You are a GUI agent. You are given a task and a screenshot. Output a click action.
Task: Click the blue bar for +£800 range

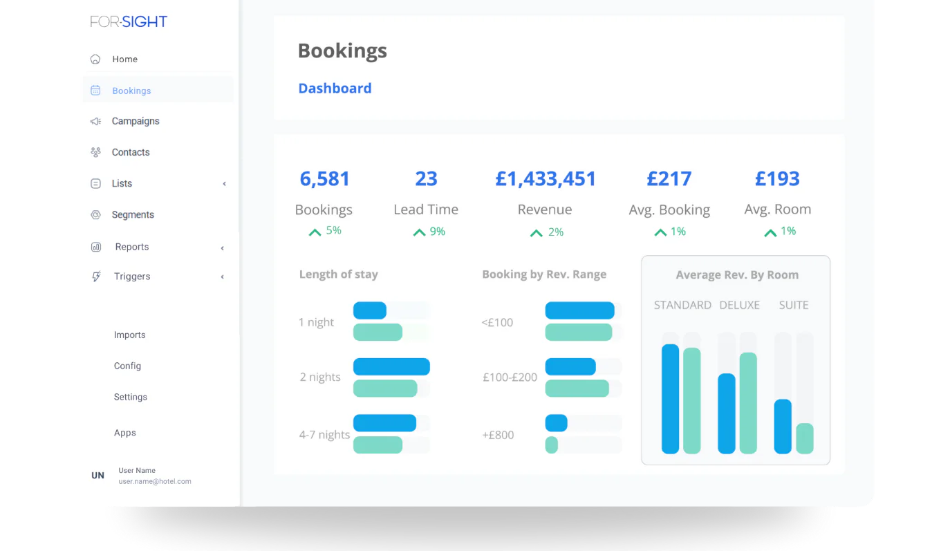pyautogui.click(x=556, y=423)
